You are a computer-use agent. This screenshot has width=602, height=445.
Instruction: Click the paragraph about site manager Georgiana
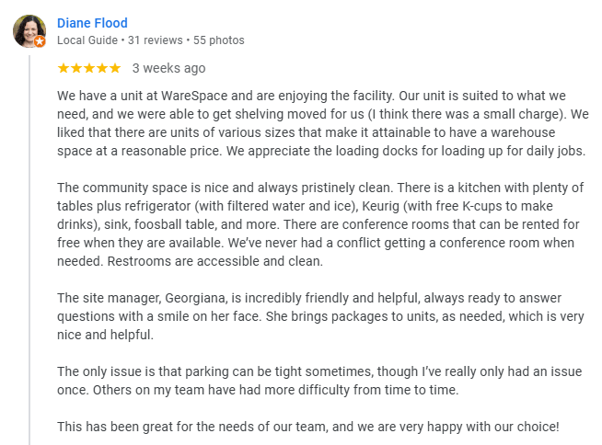pyautogui.click(x=320, y=316)
